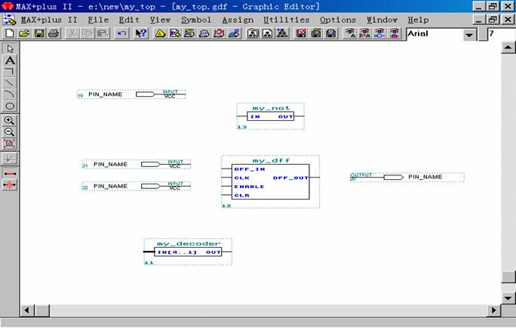
Task: Click the ENABLE port on my_dff
Action: pos(250,187)
